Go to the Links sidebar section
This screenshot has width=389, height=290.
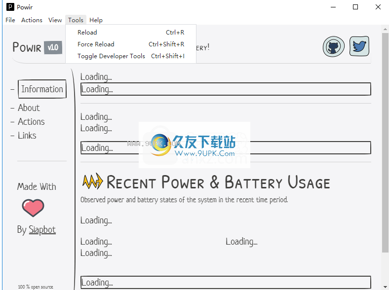point(27,136)
